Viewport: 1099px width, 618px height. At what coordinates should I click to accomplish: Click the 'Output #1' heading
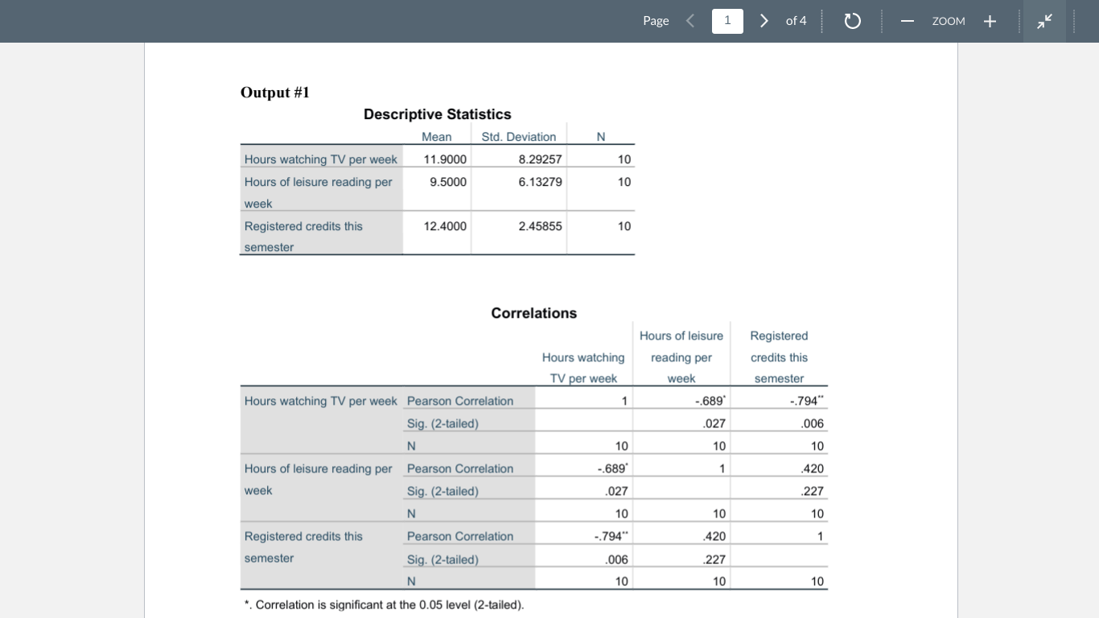pyautogui.click(x=275, y=93)
